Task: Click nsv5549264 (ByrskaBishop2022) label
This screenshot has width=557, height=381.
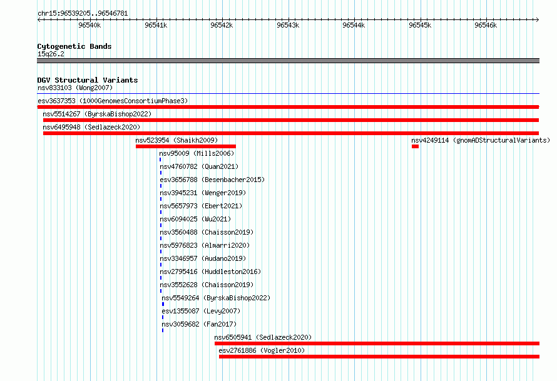Action: 216,298
